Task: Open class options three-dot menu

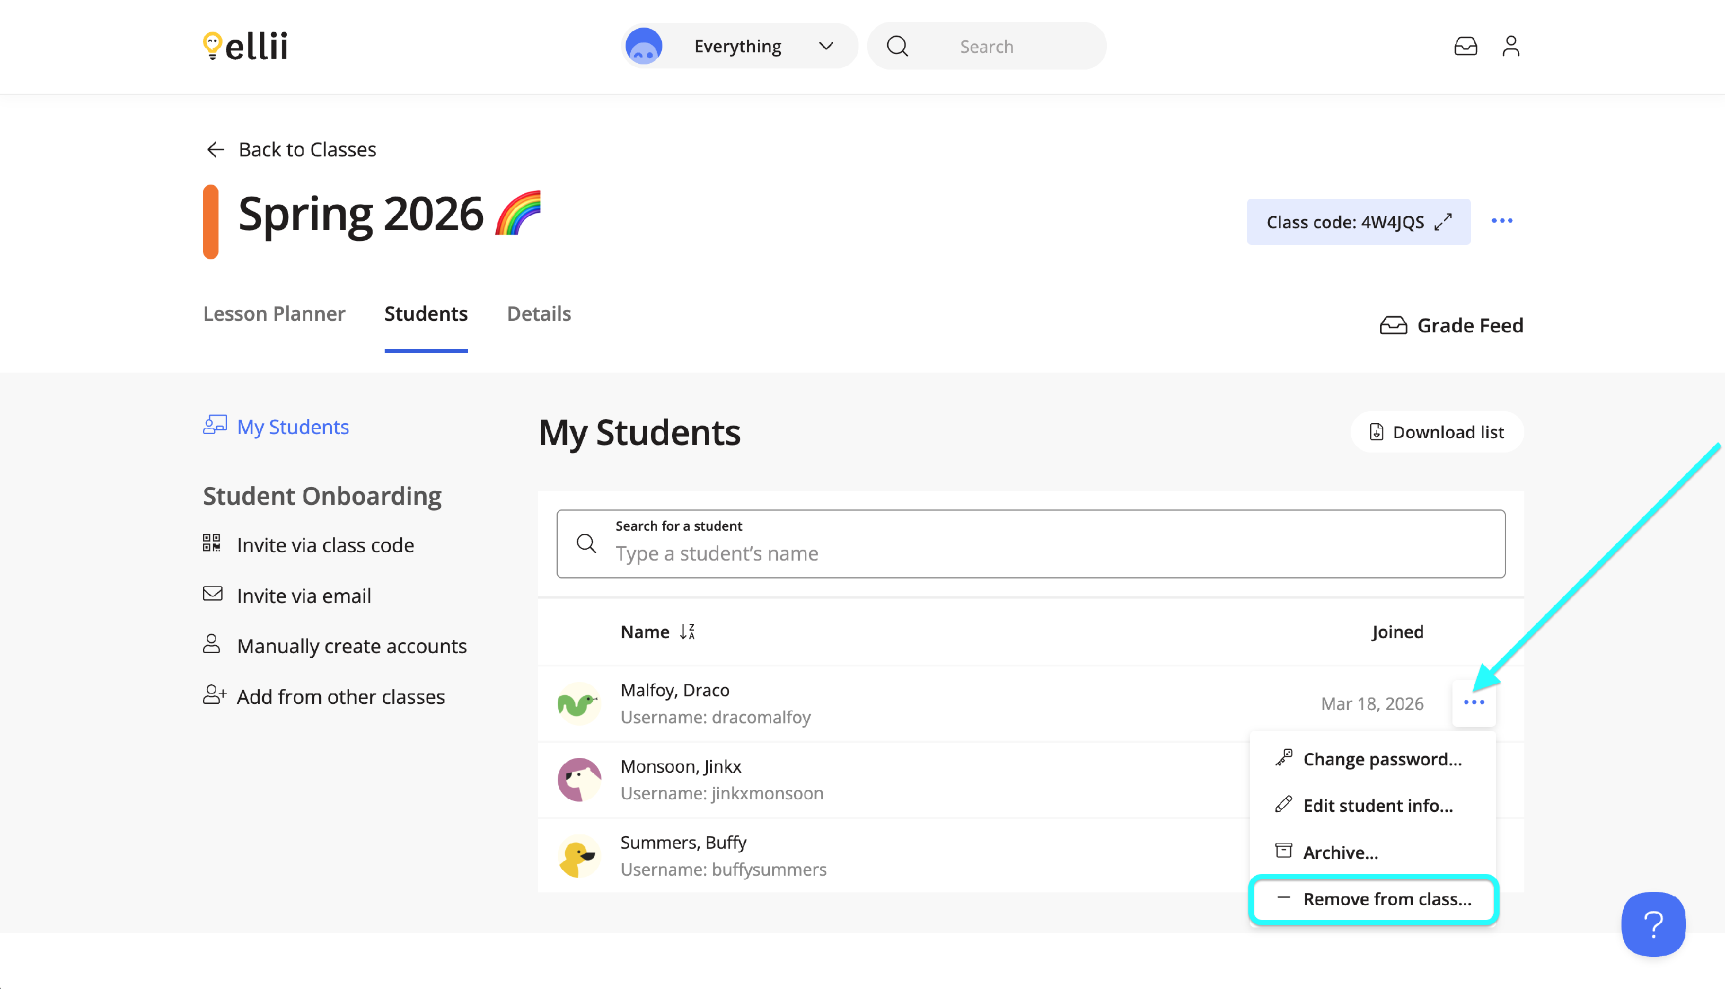Action: pos(1501,221)
